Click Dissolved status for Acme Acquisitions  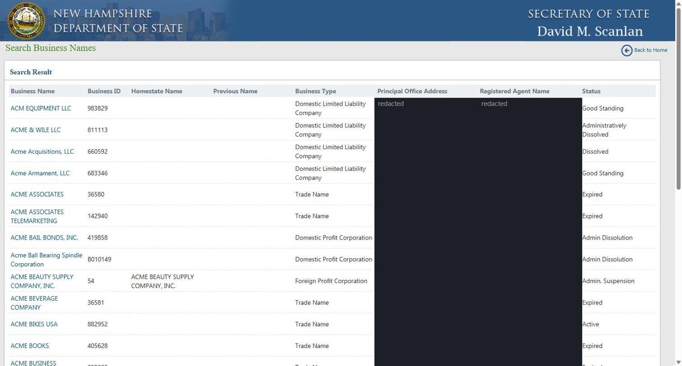595,152
